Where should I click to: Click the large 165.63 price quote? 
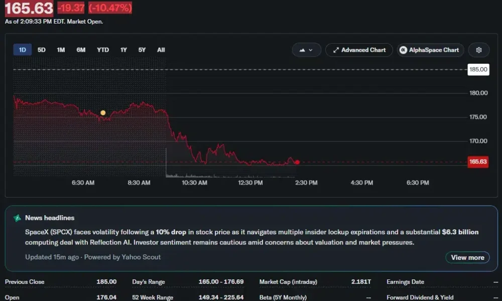click(29, 8)
